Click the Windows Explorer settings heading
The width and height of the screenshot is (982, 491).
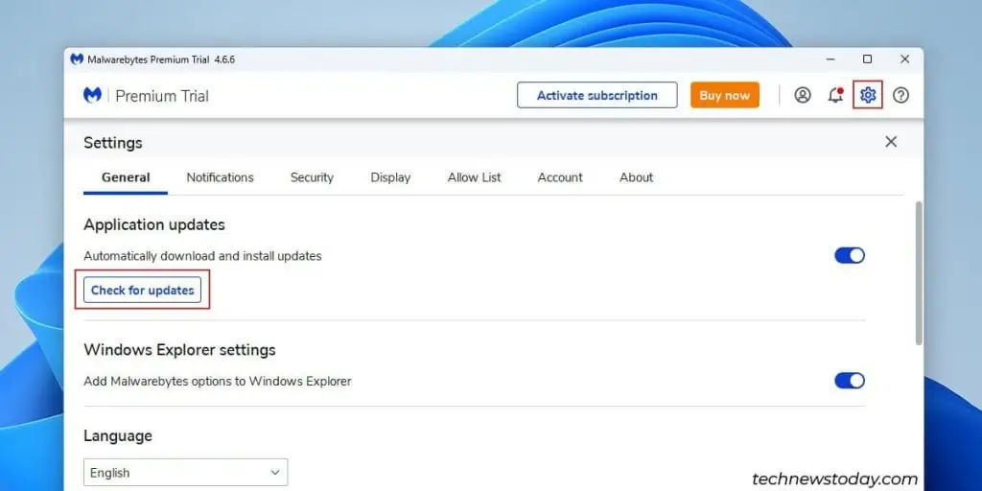pos(179,349)
